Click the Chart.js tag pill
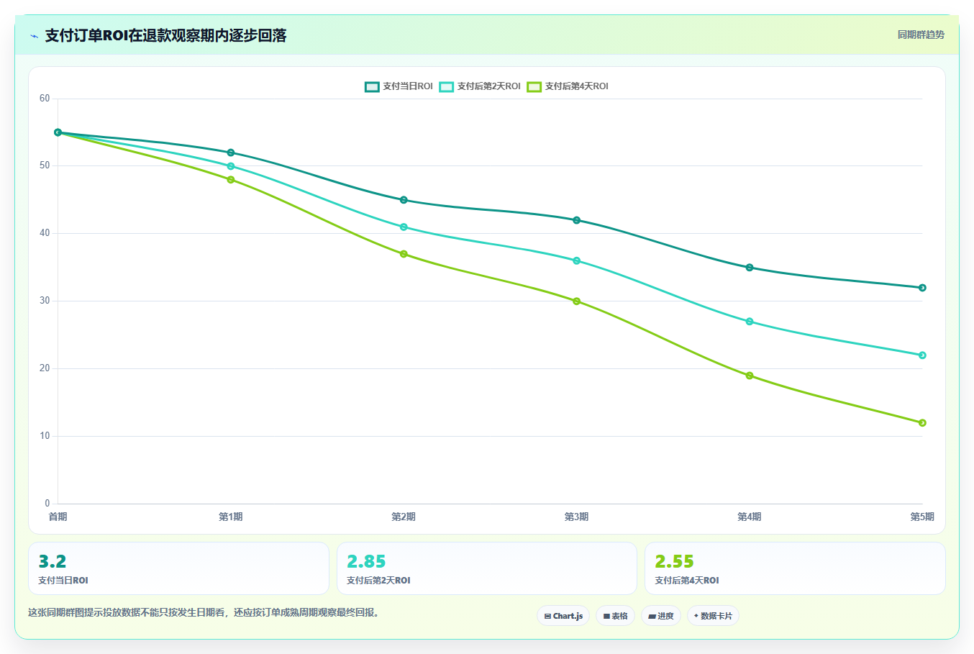 (x=563, y=616)
